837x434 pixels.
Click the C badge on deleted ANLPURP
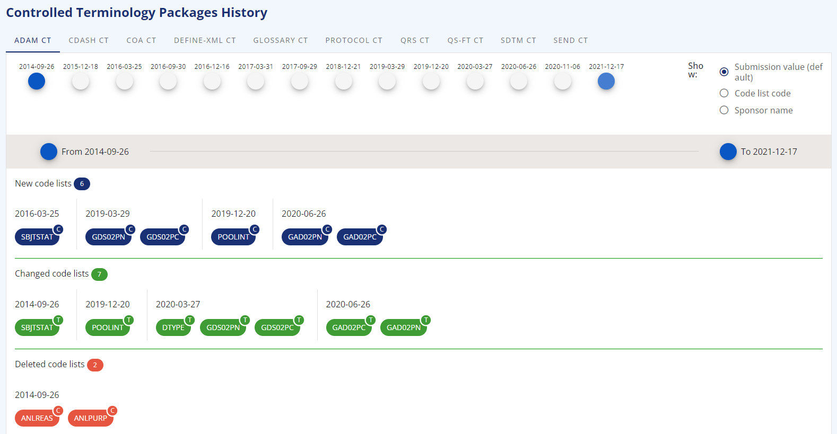coord(112,411)
